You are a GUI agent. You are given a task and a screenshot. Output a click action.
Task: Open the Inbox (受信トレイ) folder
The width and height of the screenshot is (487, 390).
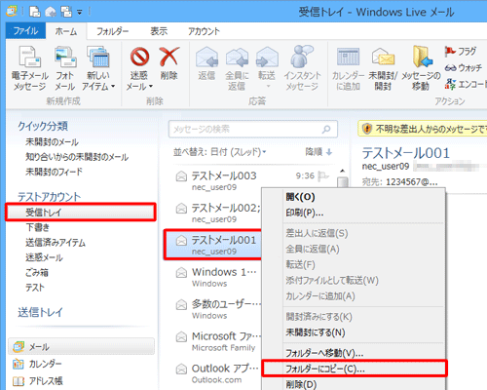(81, 213)
